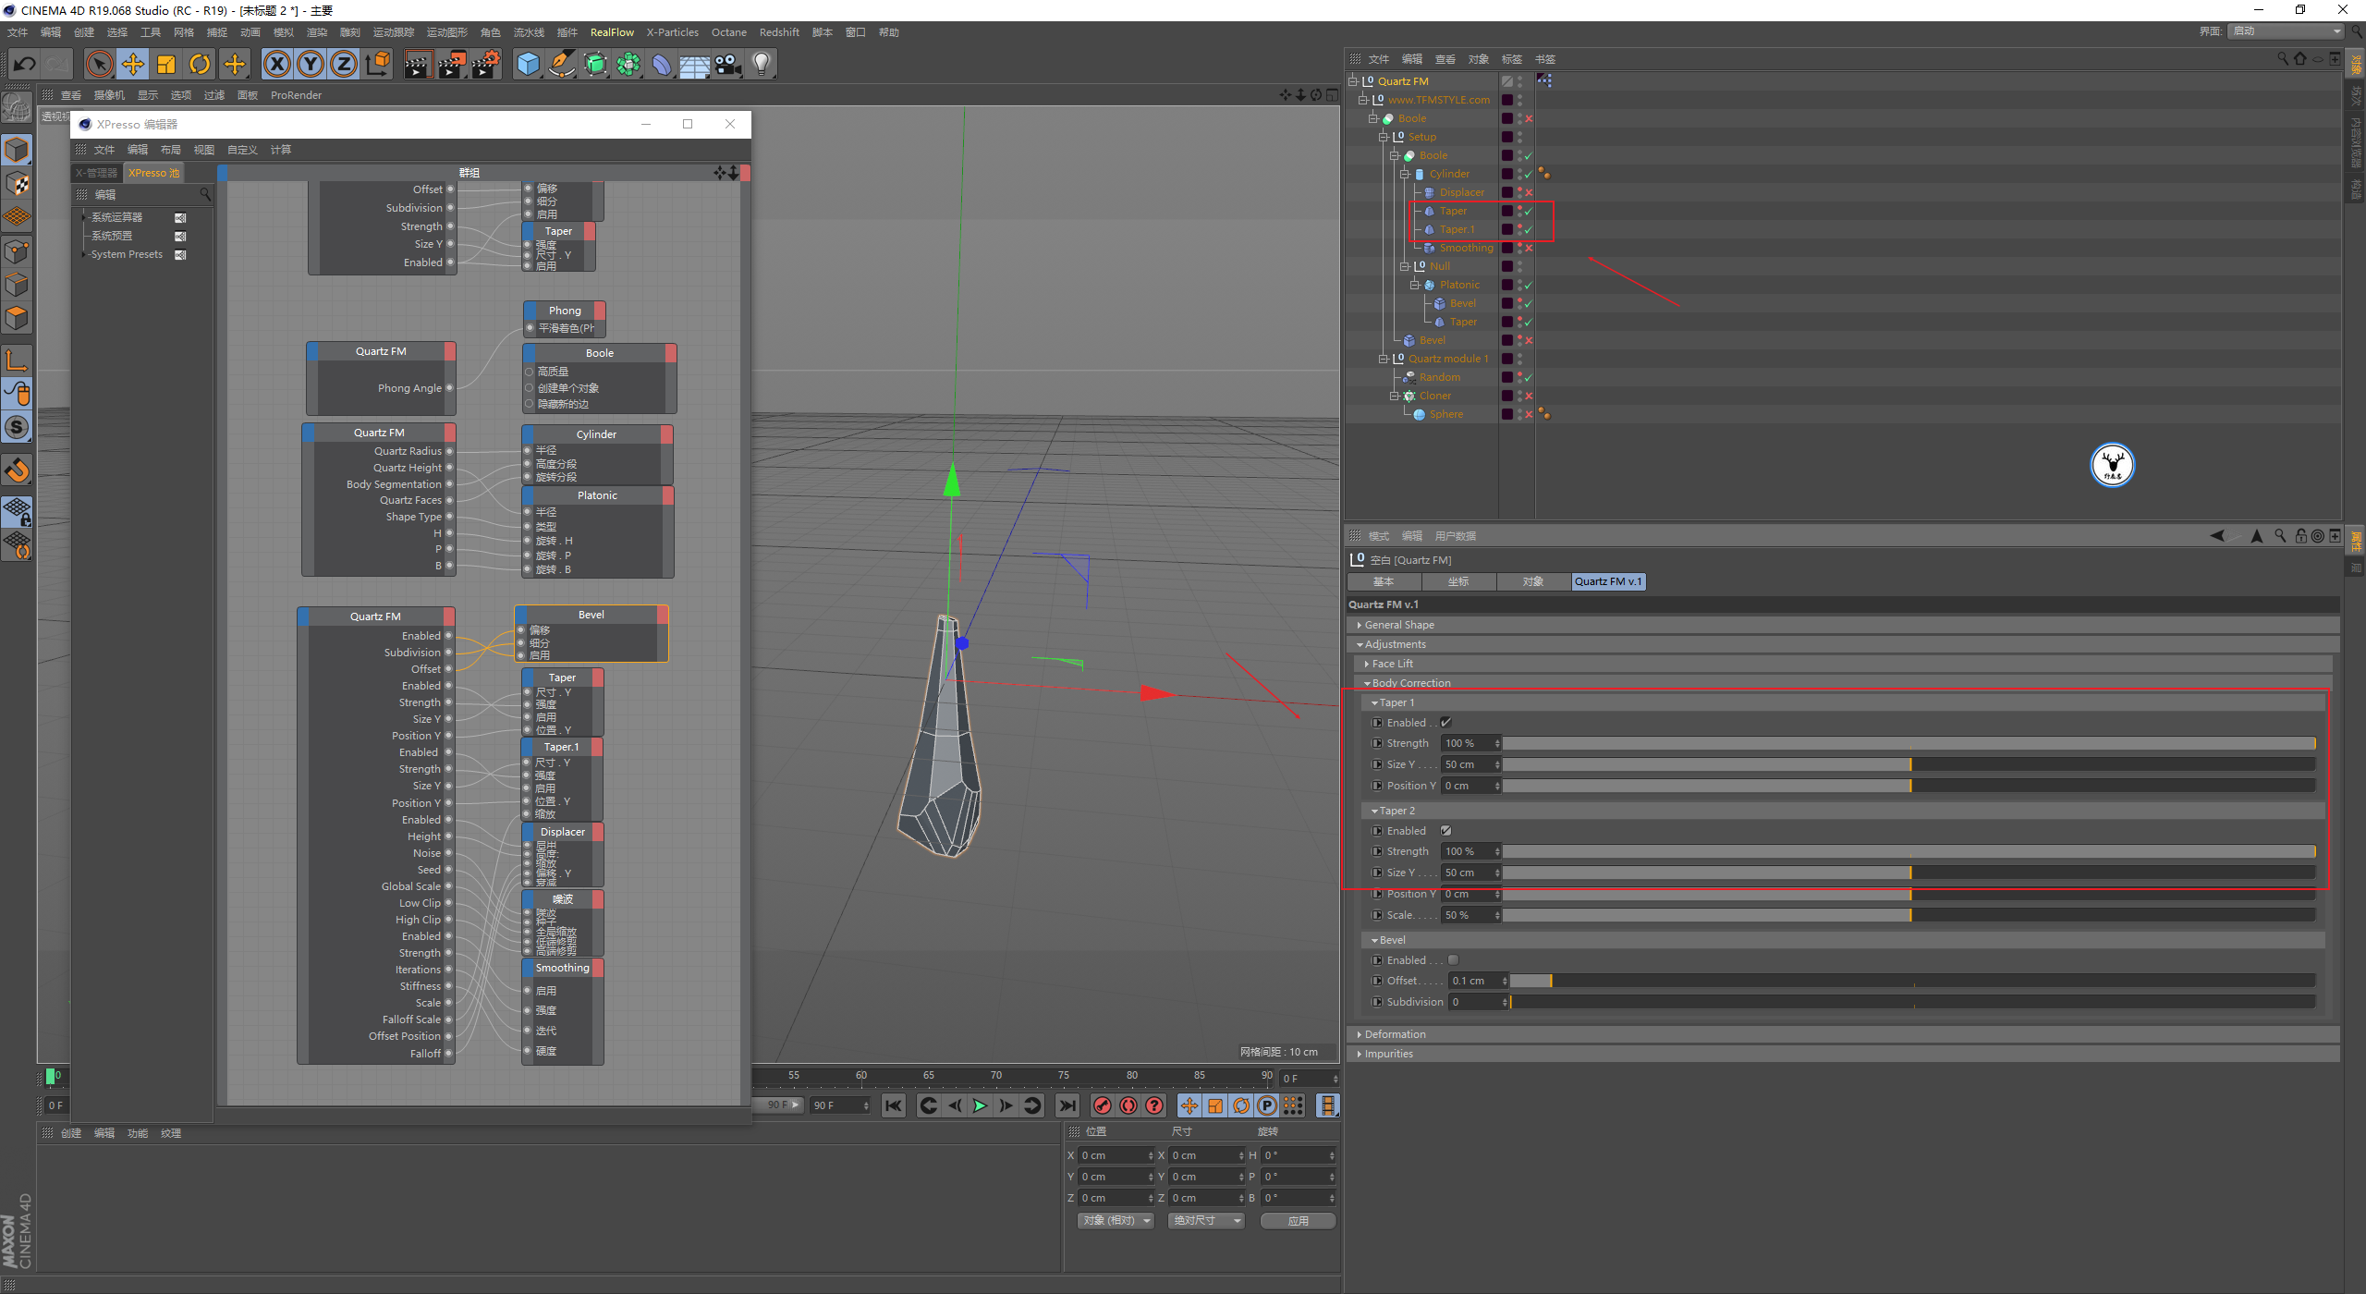Viewport: 2366px width, 1294px height.
Task: Open the 绝对尺寸 size mode dropdown
Action: pos(1206,1221)
